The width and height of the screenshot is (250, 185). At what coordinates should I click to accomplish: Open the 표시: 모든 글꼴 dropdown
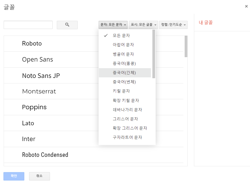(143, 25)
